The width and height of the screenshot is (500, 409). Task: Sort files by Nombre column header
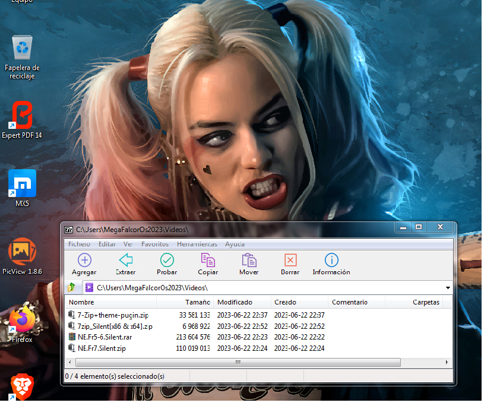[110, 302]
